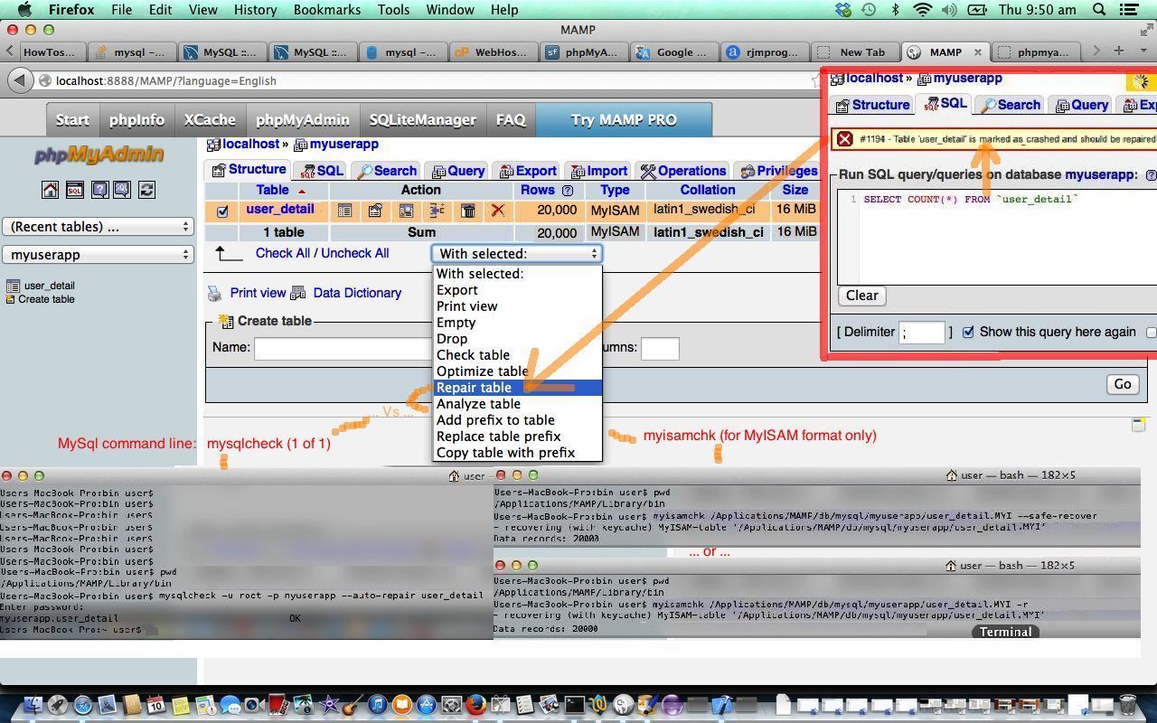Click Terminal icon in the Dock
1157x723 pixels.
[x=575, y=704]
